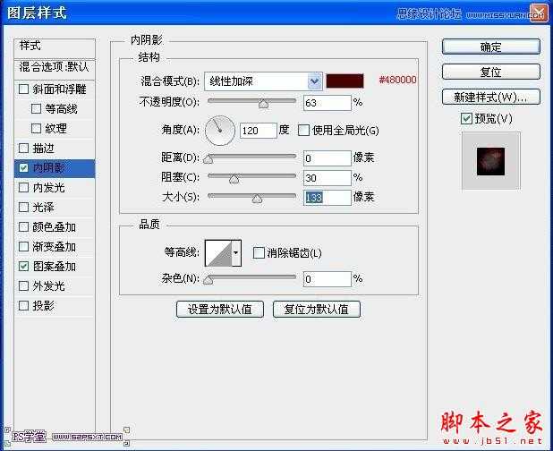Click the 杂色 slider handle
This screenshot has width=553, height=451.
(x=208, y=280)
